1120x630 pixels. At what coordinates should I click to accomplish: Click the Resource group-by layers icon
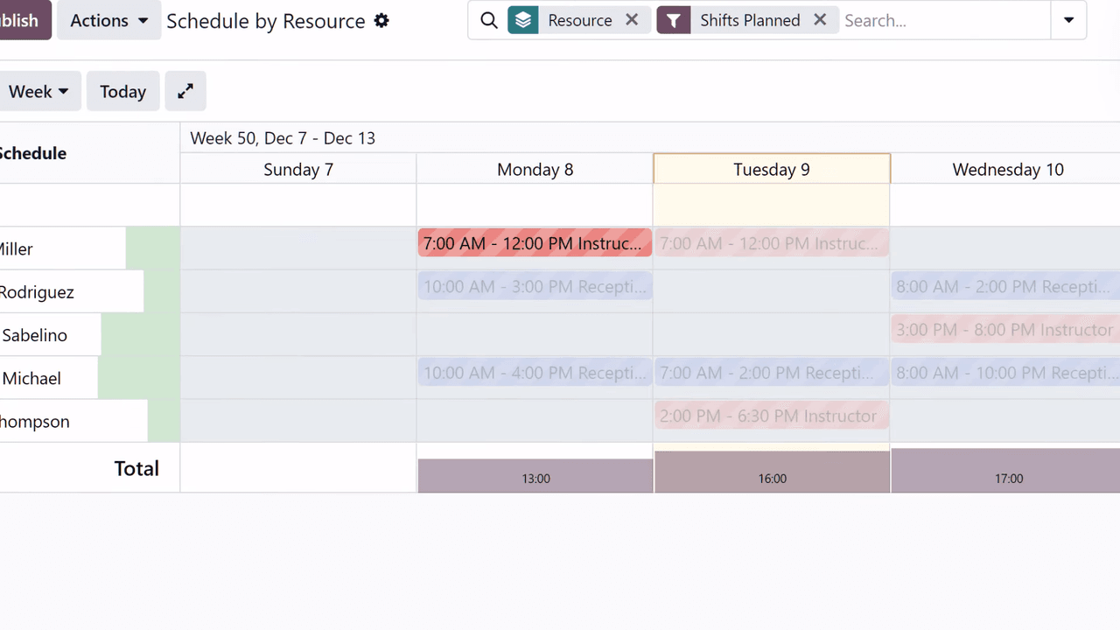click(x=523, y=21)
